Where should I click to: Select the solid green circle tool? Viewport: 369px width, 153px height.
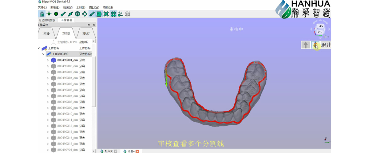point(56,14)
